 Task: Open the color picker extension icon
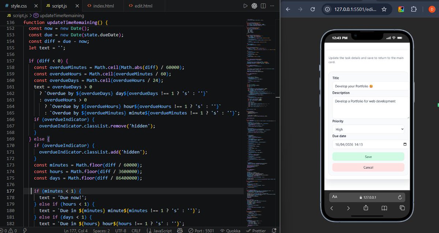click(x=401, y=9)
